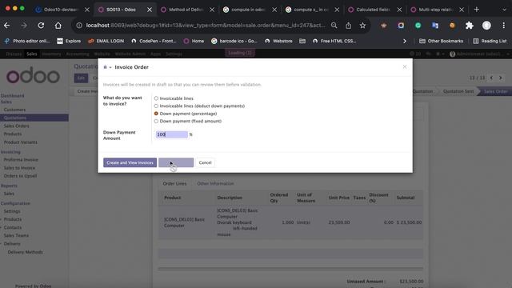This screenshot has width=512, height=288.
Task: Open EMAIL LOGIN bookmark
Action: coord(106,41)
